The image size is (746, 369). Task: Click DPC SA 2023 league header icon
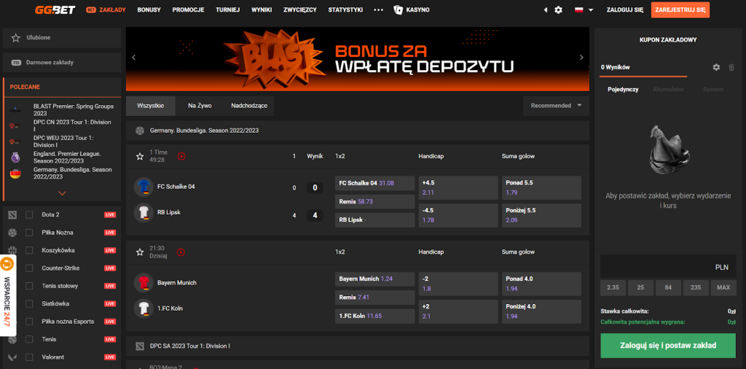tap(139, 346)
